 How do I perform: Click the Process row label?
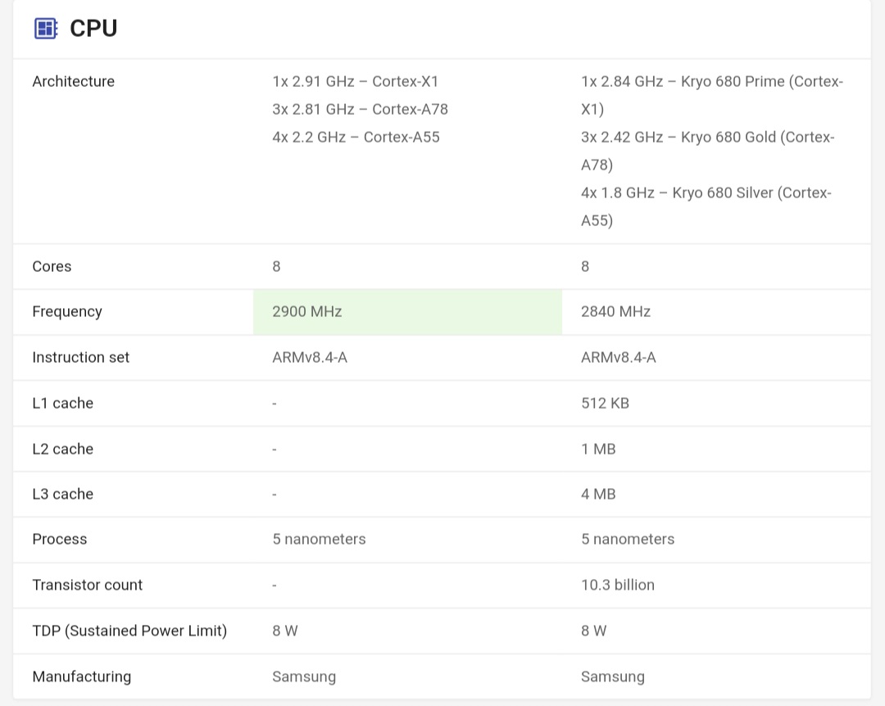(x=59, y=539)
